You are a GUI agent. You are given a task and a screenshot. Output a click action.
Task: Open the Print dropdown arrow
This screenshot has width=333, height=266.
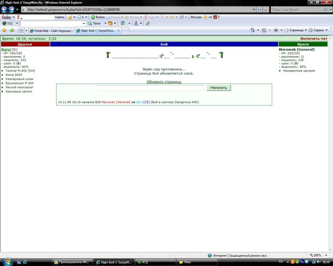pos(281,30)
